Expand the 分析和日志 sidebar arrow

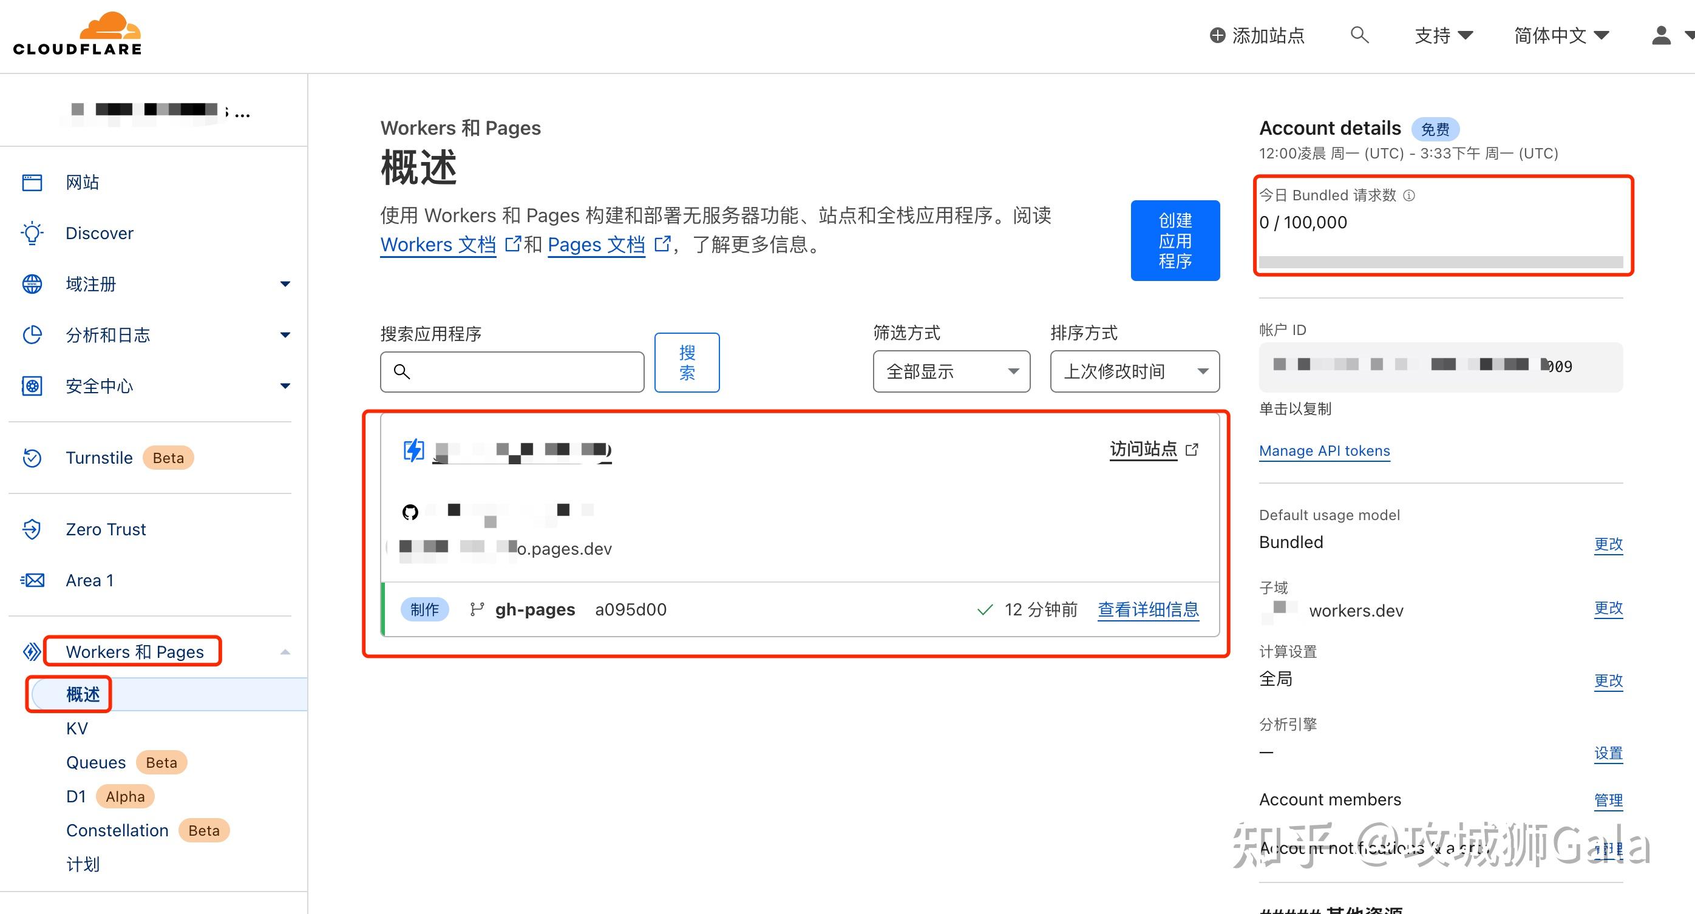pos(285,335)
